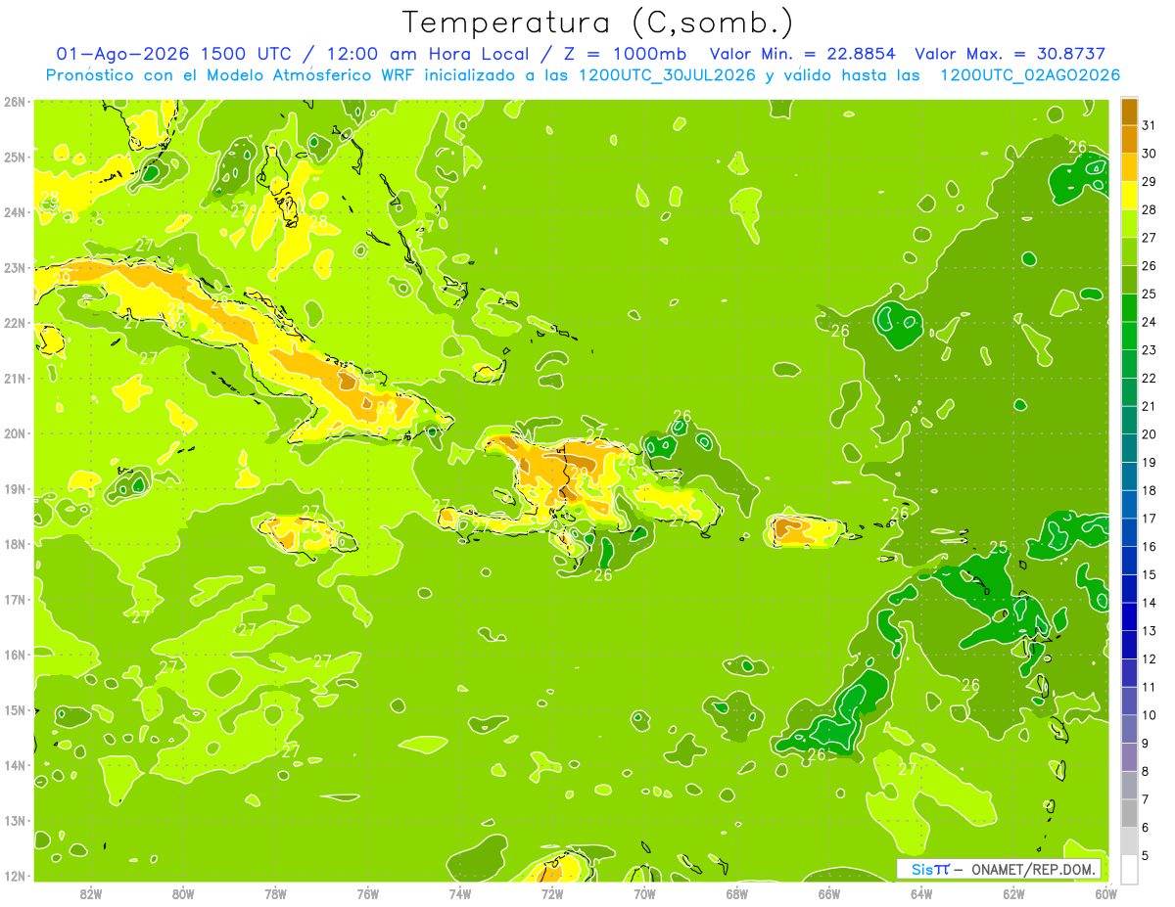Click the 82W longitude axis label
Screen dimensions: 1175x907
coord(91,893)
